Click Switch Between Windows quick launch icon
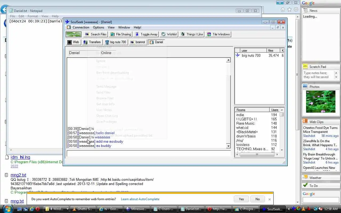This screenshot has height=213, width=341. 26,209
